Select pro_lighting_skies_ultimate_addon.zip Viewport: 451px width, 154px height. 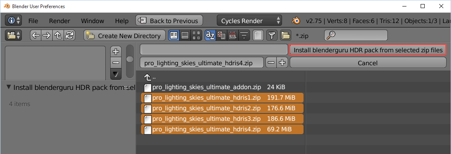pyautogui.click(x=222, y=87)
